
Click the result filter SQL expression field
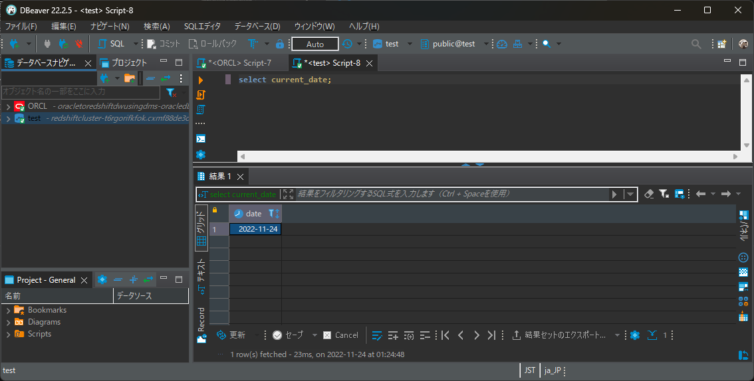(451, 194)
